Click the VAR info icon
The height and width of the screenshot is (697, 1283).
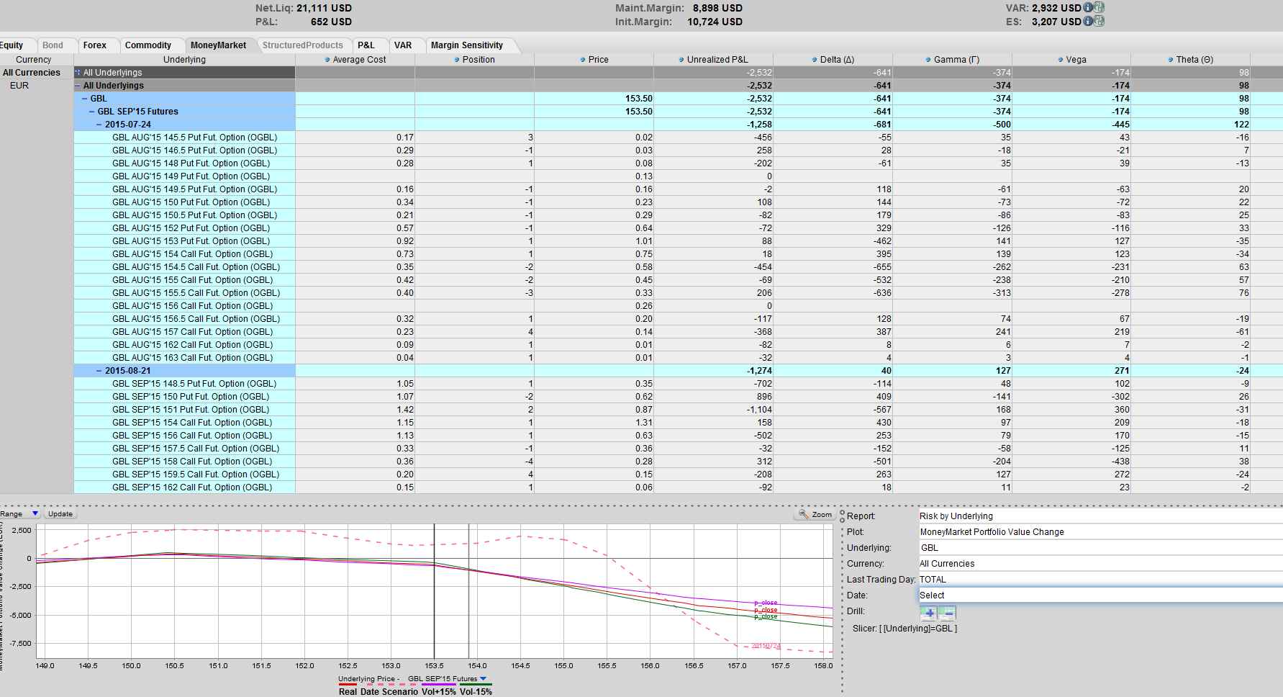[x=1088, y=7]
